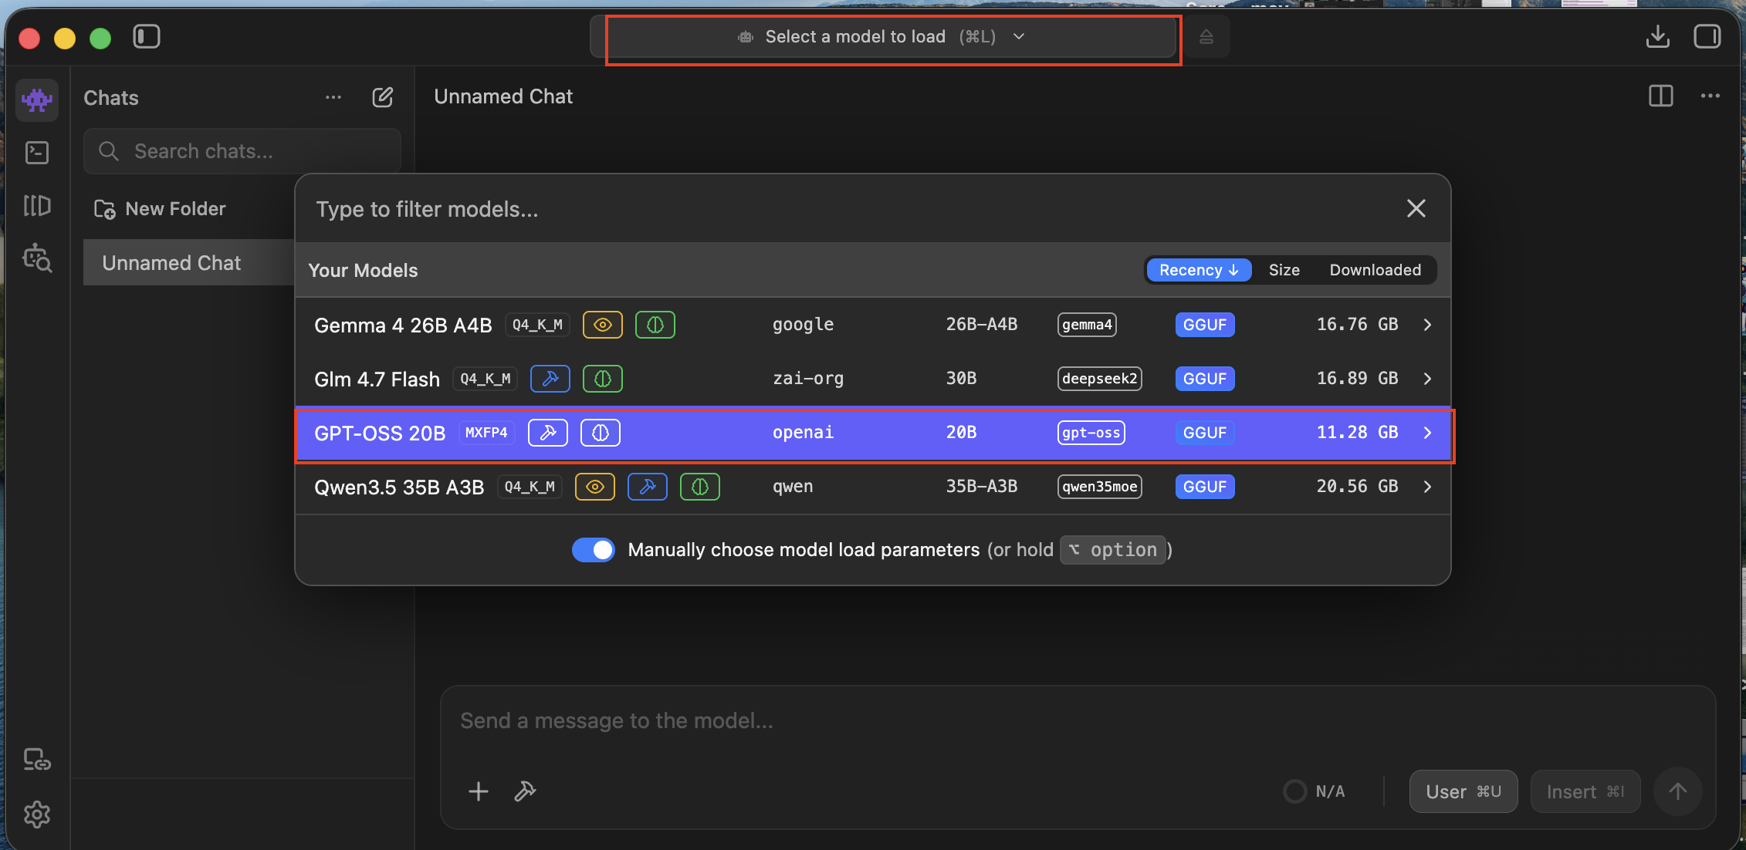Toggle Manually choose model load parameters
The height and width of the screenshot is (850, 1746).
(x=594, y=550)
